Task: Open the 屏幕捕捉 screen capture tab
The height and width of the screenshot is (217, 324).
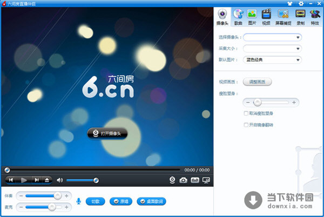Action: coord(283,17)
